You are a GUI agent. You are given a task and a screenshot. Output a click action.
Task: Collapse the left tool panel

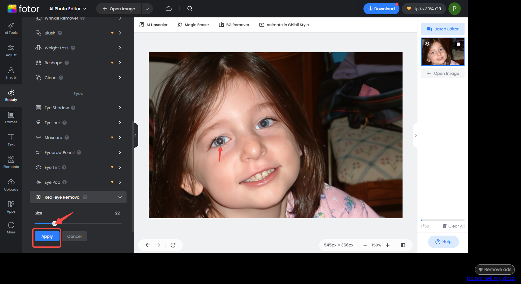tap(136, 135)
